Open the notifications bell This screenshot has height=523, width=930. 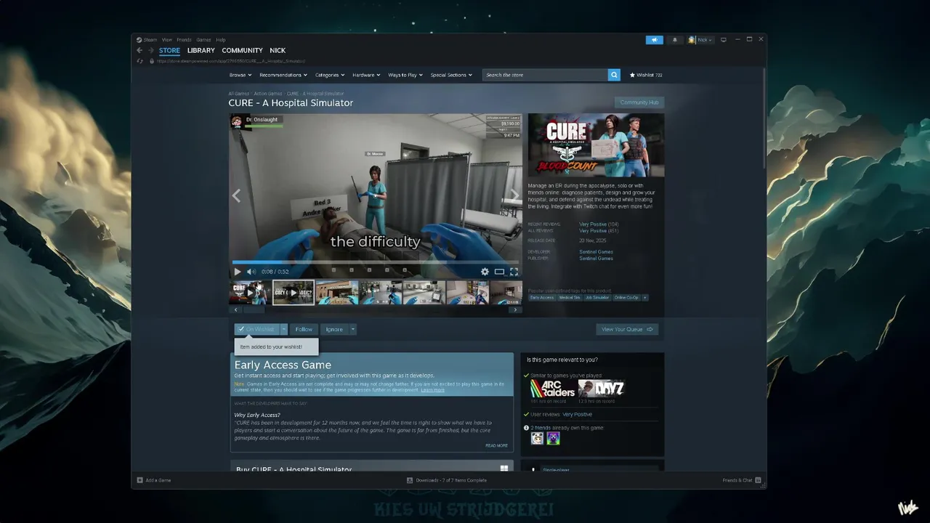tap(674, 40)
